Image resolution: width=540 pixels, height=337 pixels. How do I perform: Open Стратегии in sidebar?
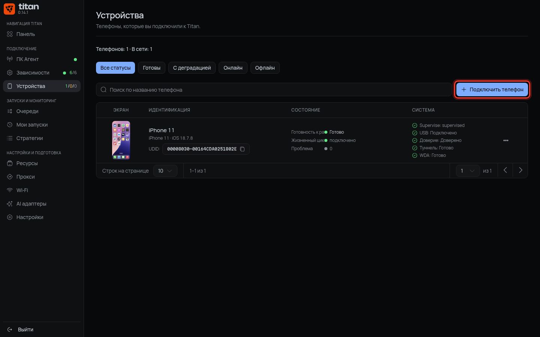point(42,138)
